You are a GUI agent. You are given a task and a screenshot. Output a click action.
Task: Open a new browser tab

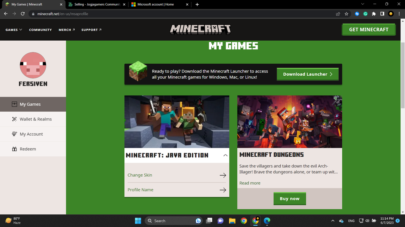point(197,4)
